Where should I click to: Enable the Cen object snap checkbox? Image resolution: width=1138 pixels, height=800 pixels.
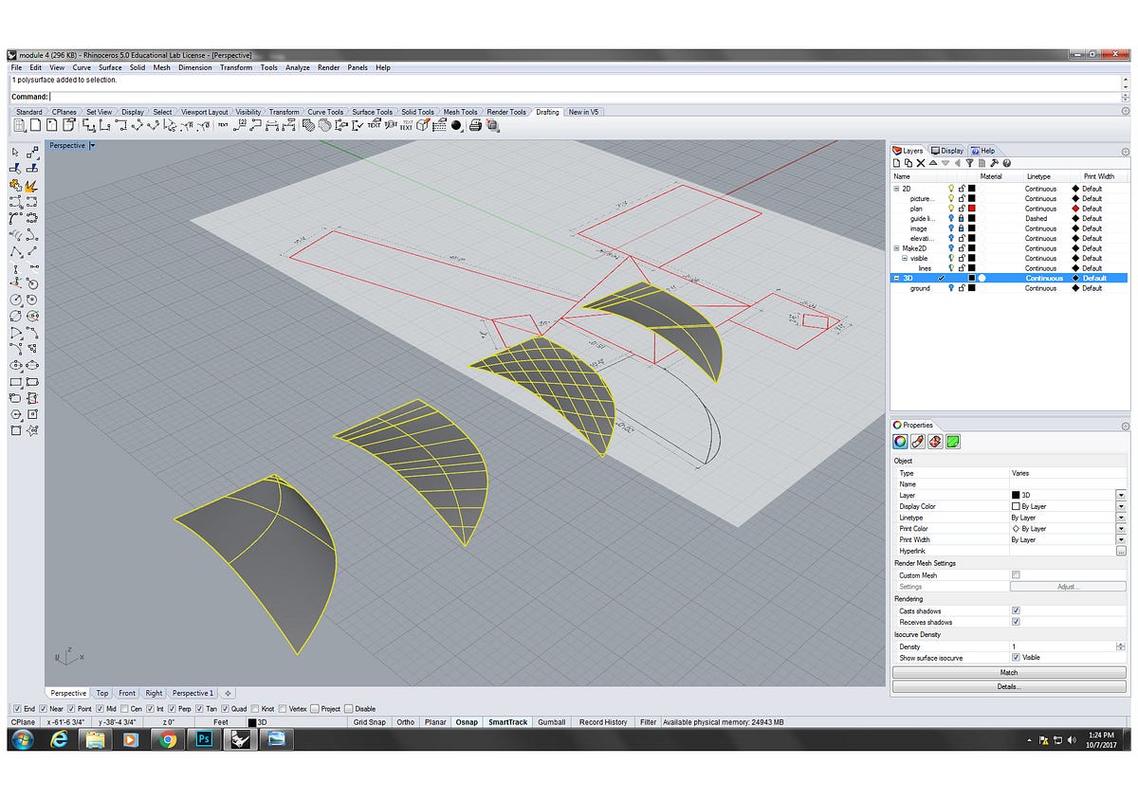(125, 708)
